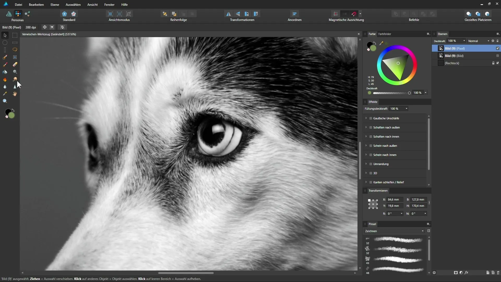The height and width of the screenshot is (282, 501).
Task: Click the green foreground color swatch in toolbox
Action: click(11, 115)
